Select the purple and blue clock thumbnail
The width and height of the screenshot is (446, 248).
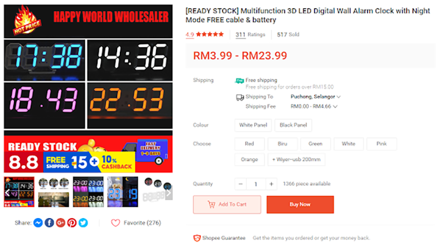click(123, 192)
